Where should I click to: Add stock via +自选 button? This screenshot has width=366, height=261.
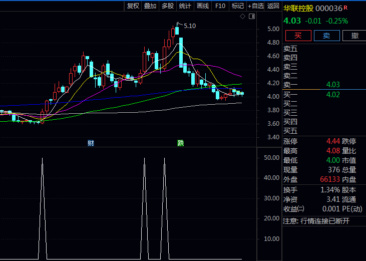tap(255, 6)
